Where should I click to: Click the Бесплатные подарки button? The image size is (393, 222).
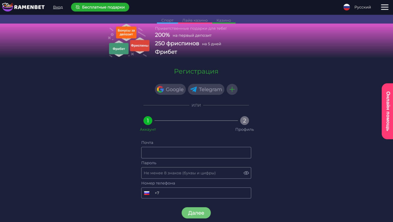pos(100,7)
